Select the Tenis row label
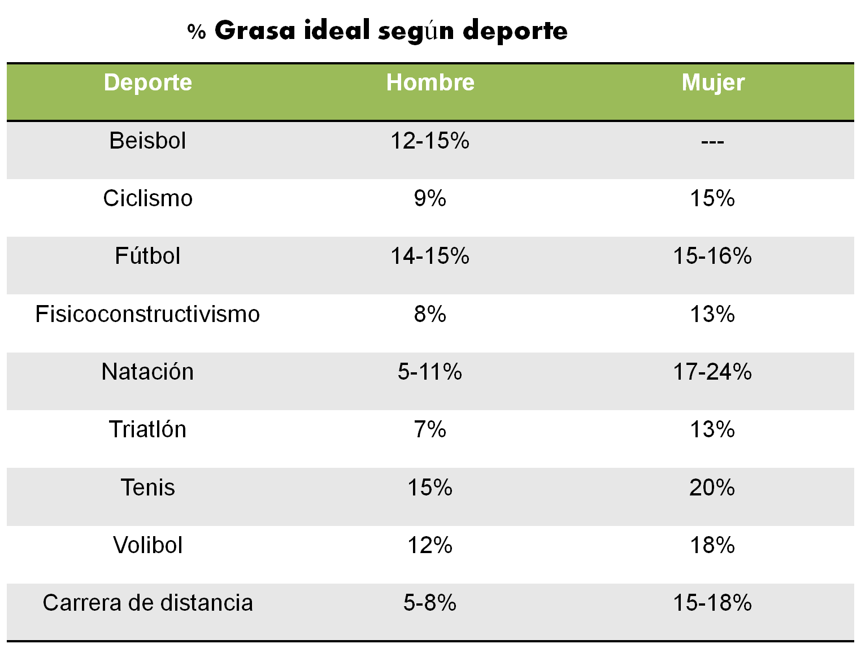 click(x=148, y=488)
